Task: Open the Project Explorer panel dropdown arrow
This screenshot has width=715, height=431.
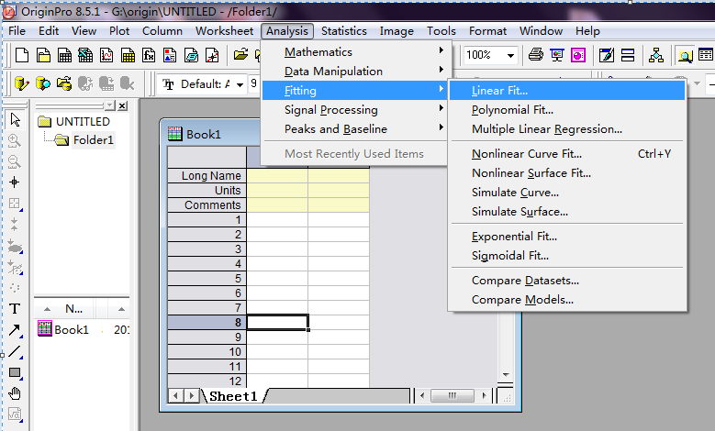Action: [x=110, y=105]
